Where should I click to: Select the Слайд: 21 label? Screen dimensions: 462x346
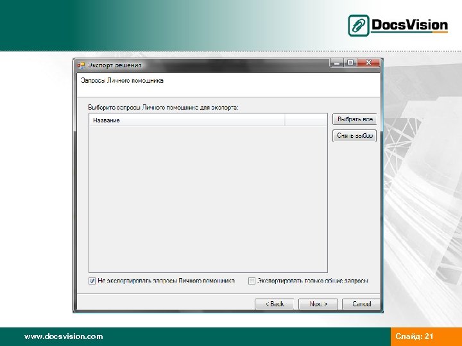click(x=415, y=336)
